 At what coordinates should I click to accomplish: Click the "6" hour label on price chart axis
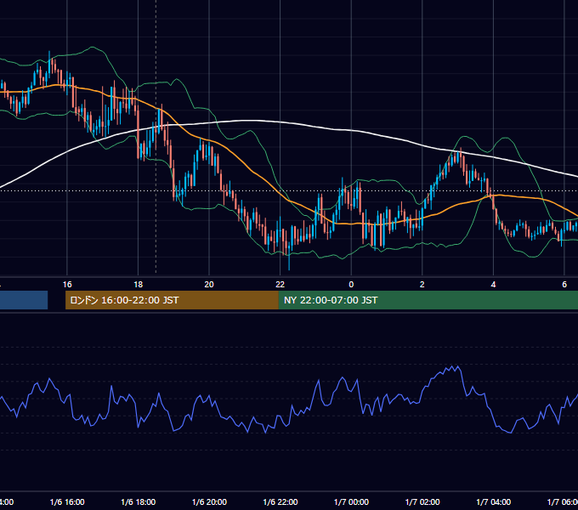tap(564, 284)
